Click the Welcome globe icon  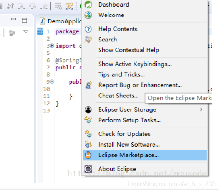pyautogui.click(x=88, y=15)
